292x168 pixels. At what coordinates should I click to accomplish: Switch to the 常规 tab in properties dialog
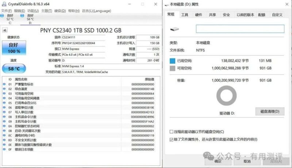(x=171, y=14)
